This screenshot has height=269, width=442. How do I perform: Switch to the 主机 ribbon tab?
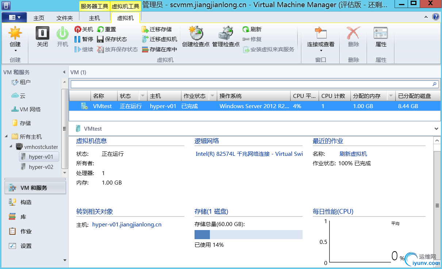94,18
